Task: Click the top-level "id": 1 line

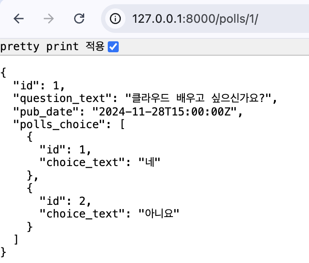Action: (x=39, y=86)
